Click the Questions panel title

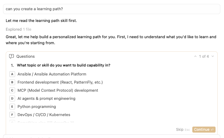25,56
